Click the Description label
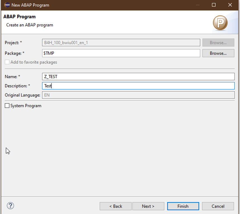Screen dimensions: 240x214 coord(17,86)
